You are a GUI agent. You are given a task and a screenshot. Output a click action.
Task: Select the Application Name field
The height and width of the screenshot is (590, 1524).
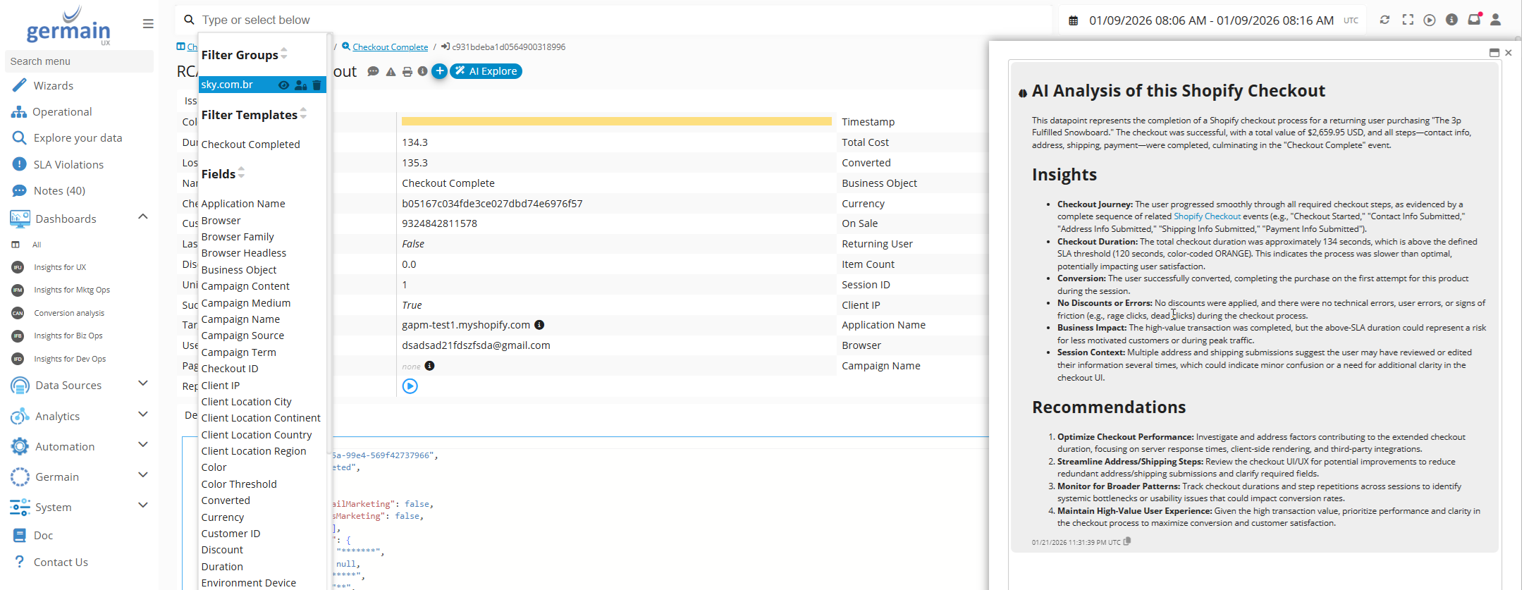[243, 204]
